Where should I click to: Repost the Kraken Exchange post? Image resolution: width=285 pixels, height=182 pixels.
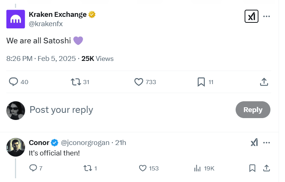point(76,82)
